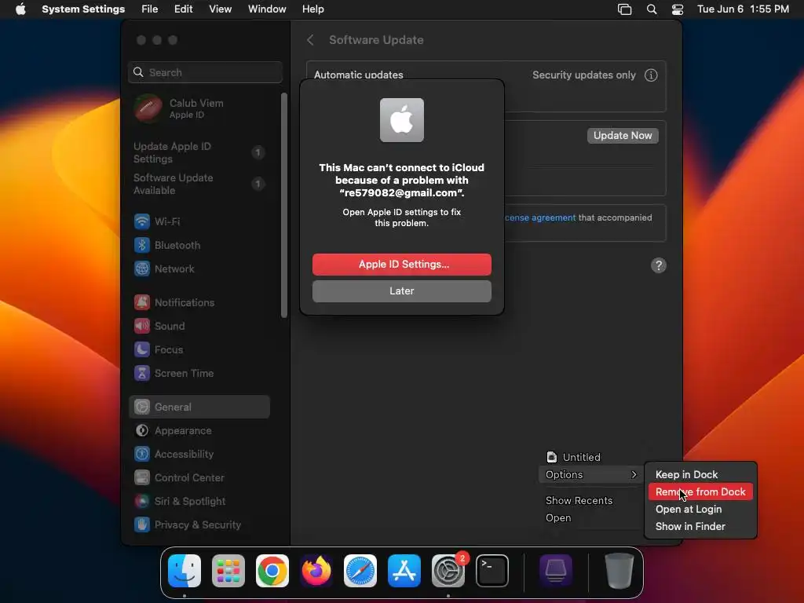Open the Help menu
The height and width of the screenshot is (603, 804).
312,9
